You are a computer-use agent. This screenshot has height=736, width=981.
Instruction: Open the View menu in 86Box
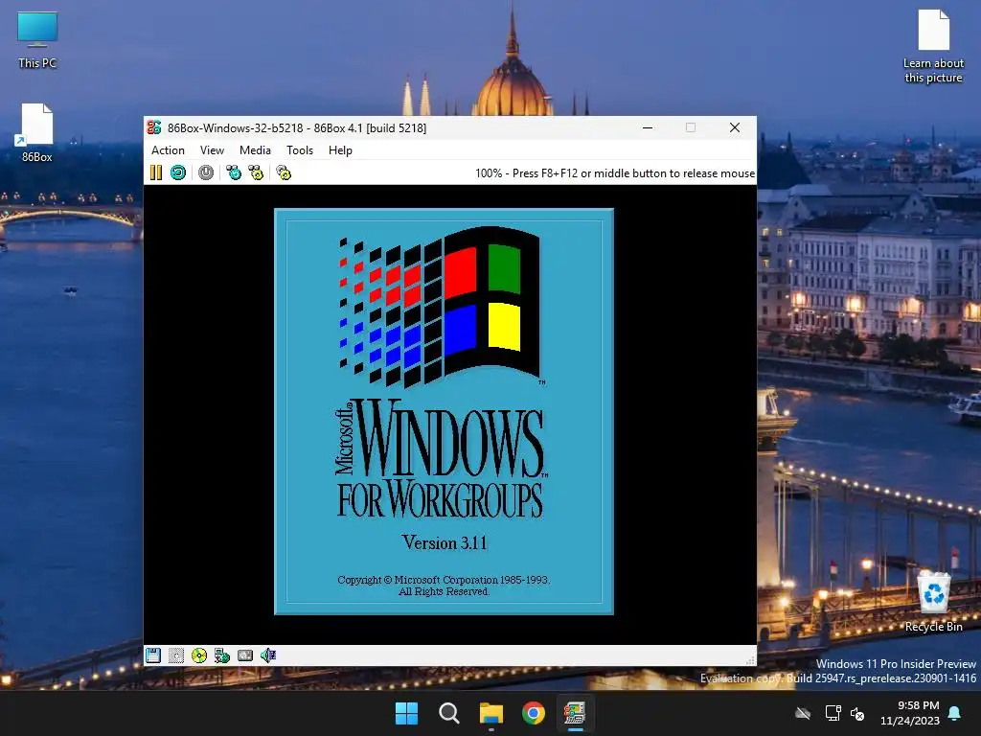click(212, 150)
